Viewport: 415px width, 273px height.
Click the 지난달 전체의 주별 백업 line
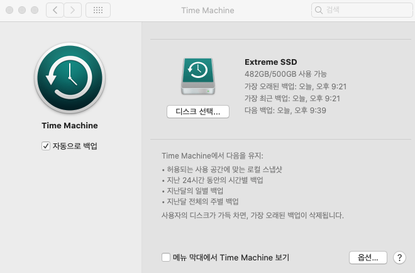[x=201, y=202]
